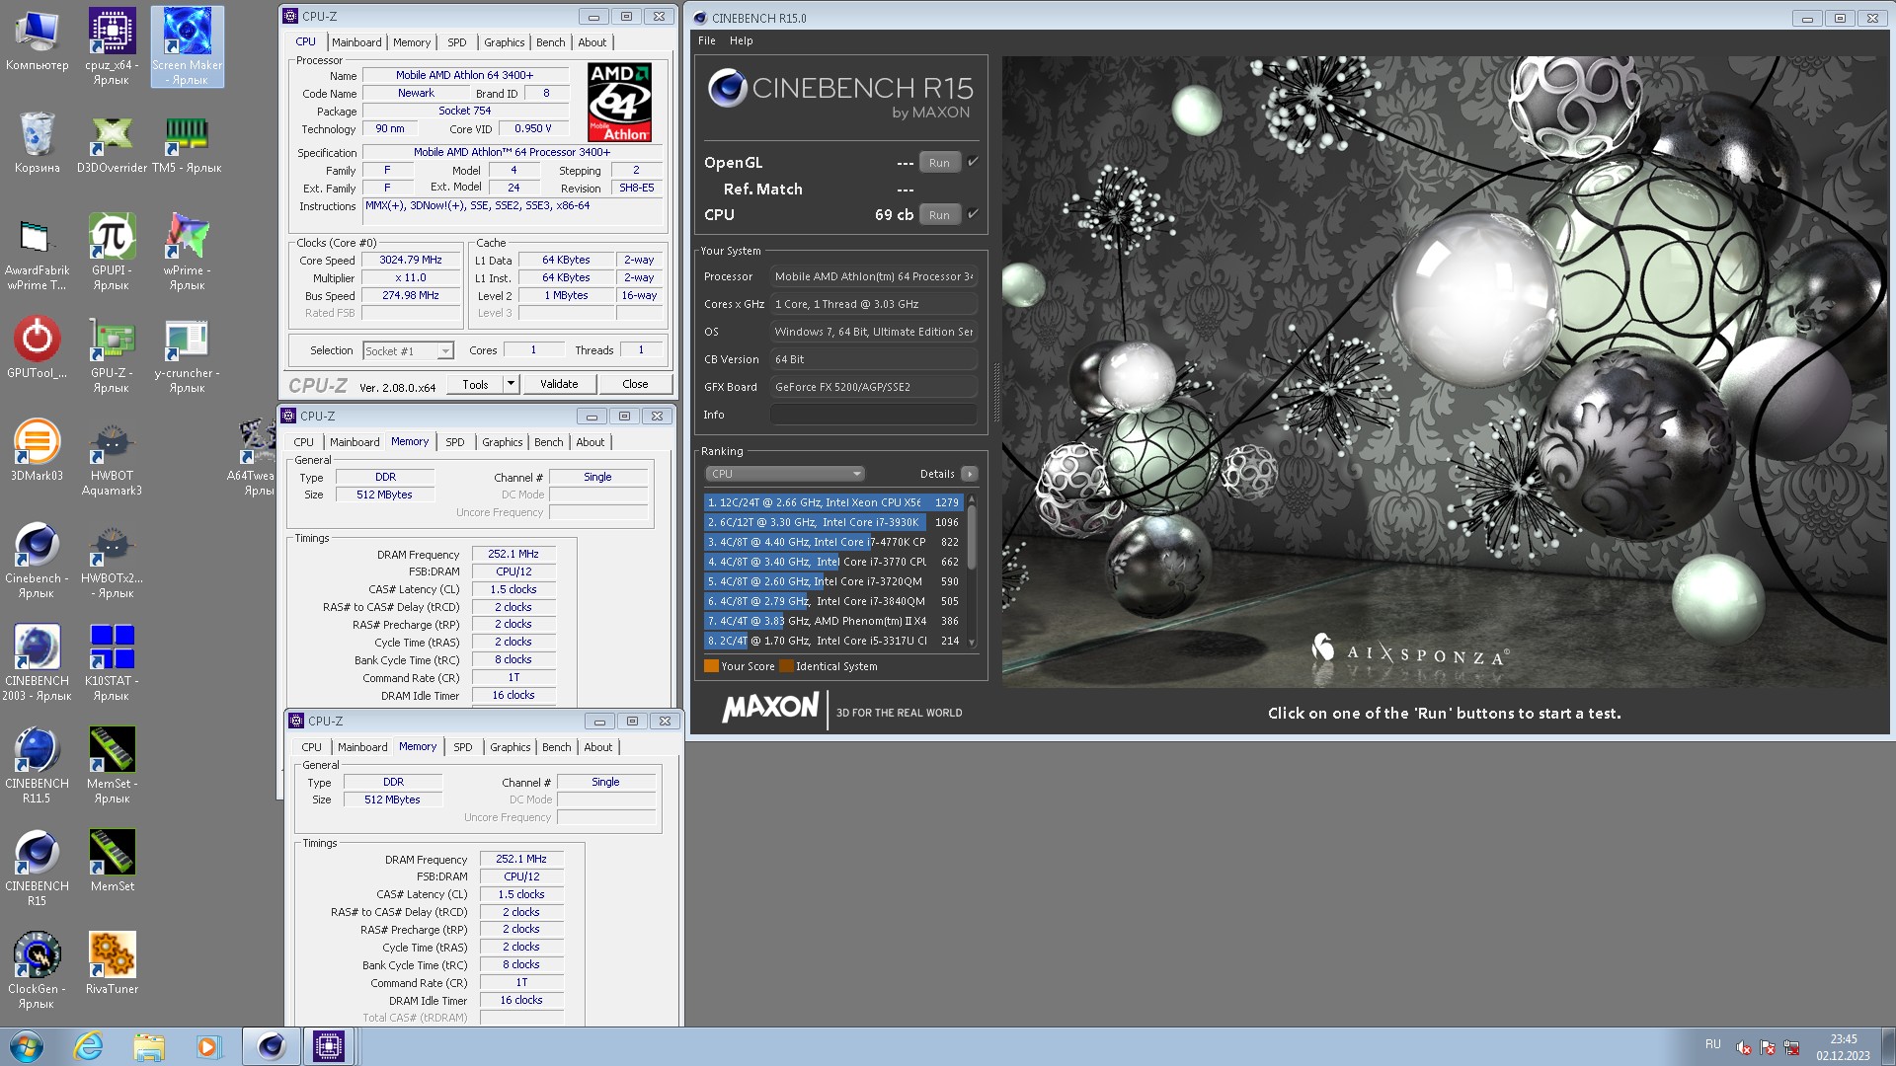
Task: Select the AMD Phenom II X4 ranking row
Action: point(832,621)
